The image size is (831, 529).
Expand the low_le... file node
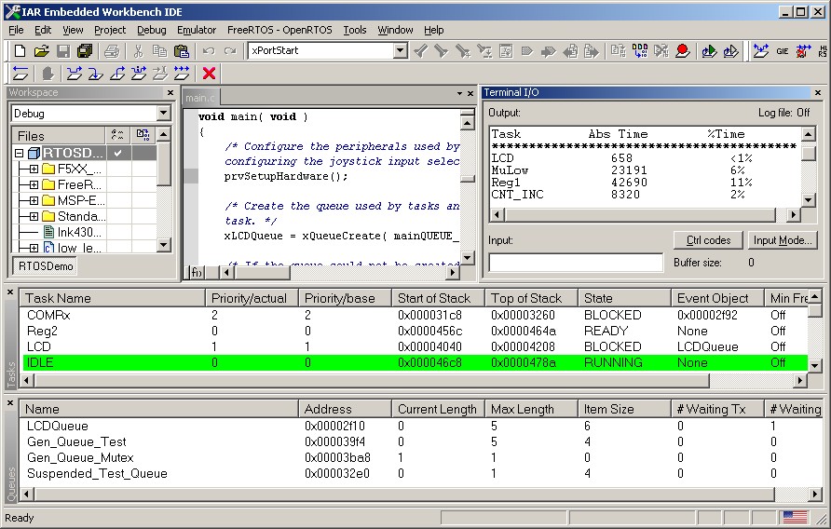point(34,248)
